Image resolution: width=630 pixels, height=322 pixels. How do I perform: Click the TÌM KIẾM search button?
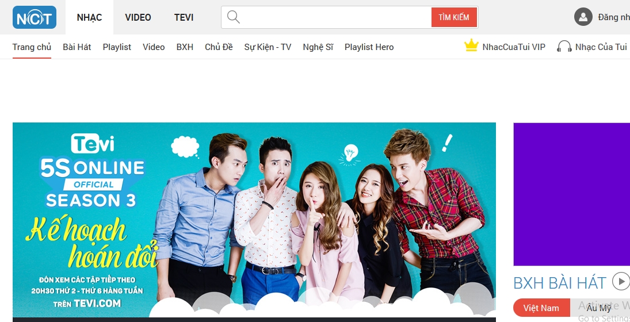(454, 17)
